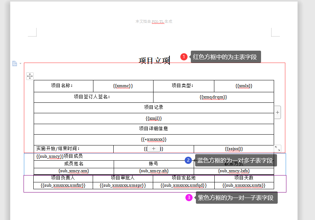Click the insert row plus button in the table

154,149
